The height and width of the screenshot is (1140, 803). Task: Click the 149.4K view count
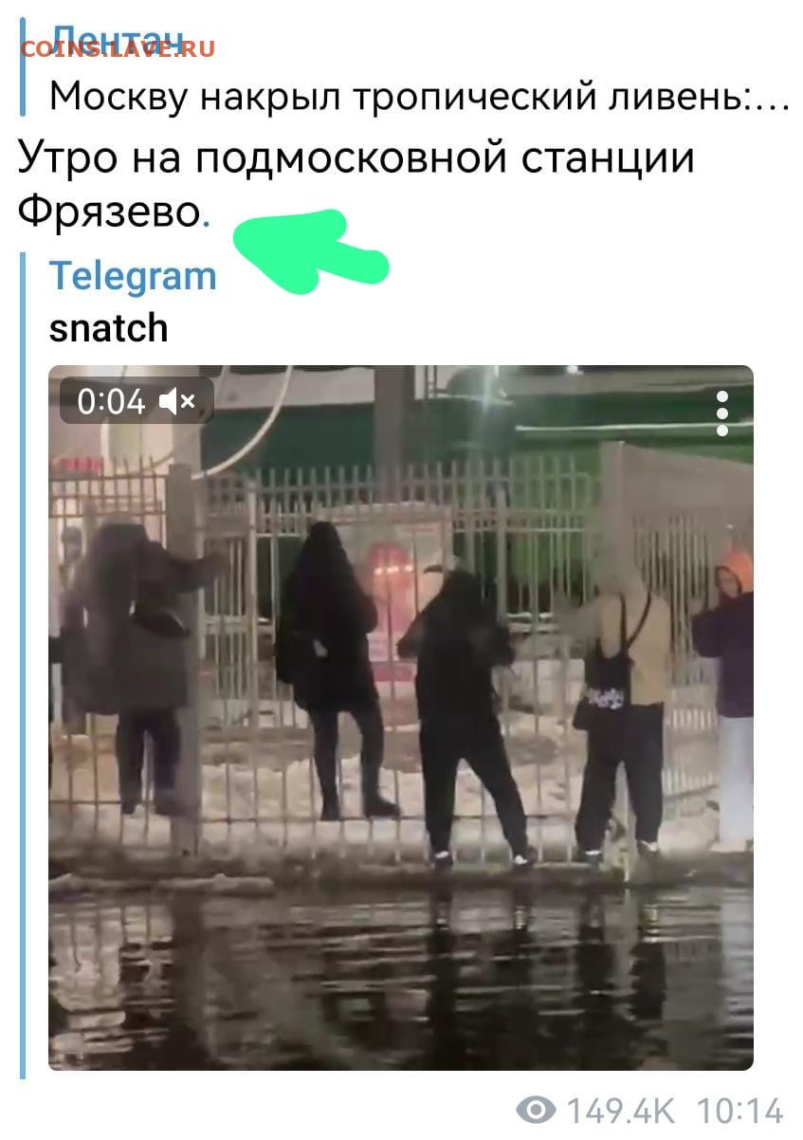[621, 1111]
